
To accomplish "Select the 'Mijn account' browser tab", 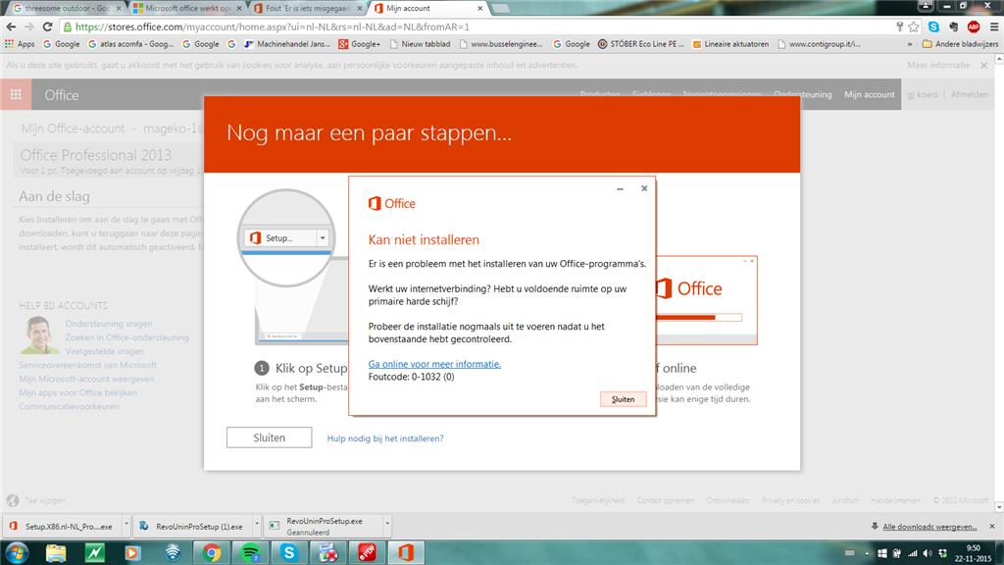I will [x=427, y=8].
